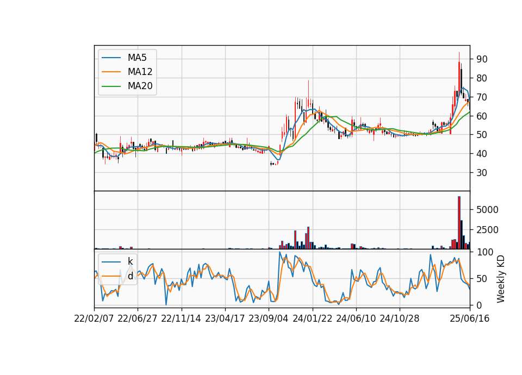The width and height of the screenshot is (522, 375).
Task: Click the blue MA5 legend line sample
Action: 111,58
